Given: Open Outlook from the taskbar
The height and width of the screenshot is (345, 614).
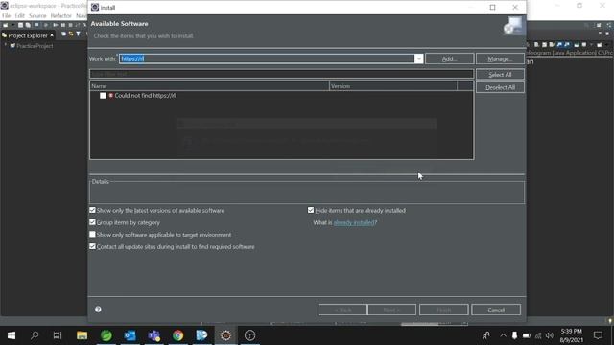Looking at the screenshot, I should click(130, 335).
